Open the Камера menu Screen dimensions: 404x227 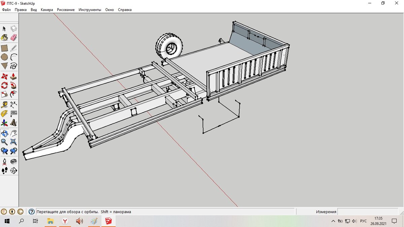point(47,10)
